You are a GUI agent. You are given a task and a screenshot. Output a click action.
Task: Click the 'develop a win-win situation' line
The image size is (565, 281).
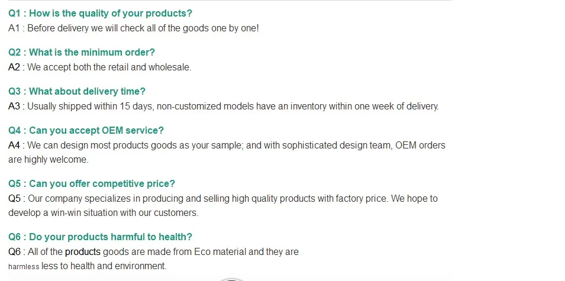(x=104, y=212)
